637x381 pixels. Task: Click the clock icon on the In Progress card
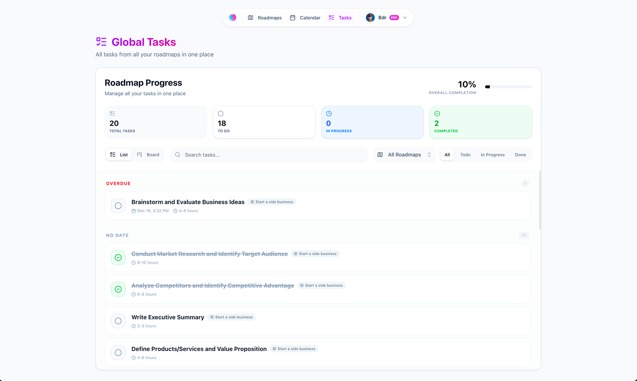pyautogui.click(x=329, y=114)
